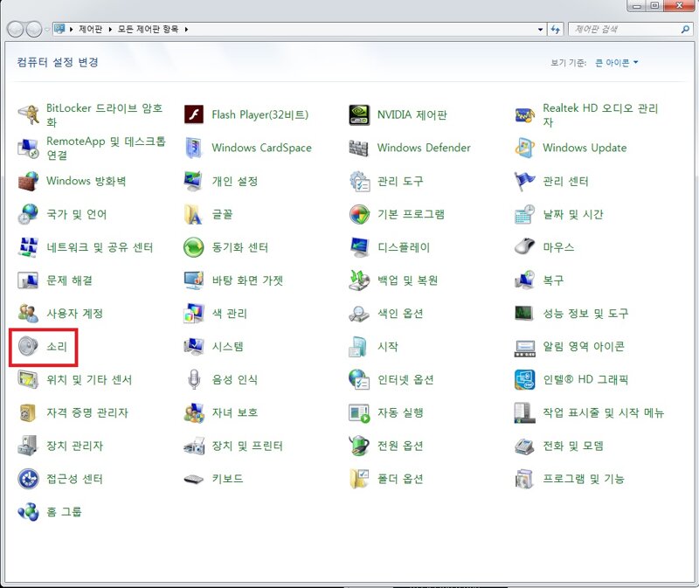Open the 전화 및 모뎀 link
699x588 pixels.
pyautogui.click(x=573, y=446)
